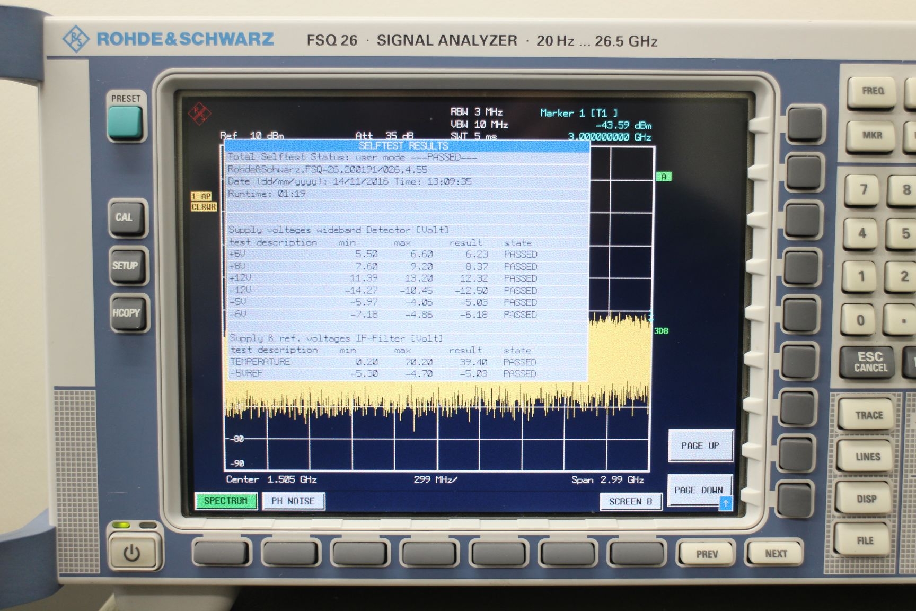This screenshot has height=611, width=916.
Task: Click the VBW 10 MHz setting
Action: pos(479,125)
